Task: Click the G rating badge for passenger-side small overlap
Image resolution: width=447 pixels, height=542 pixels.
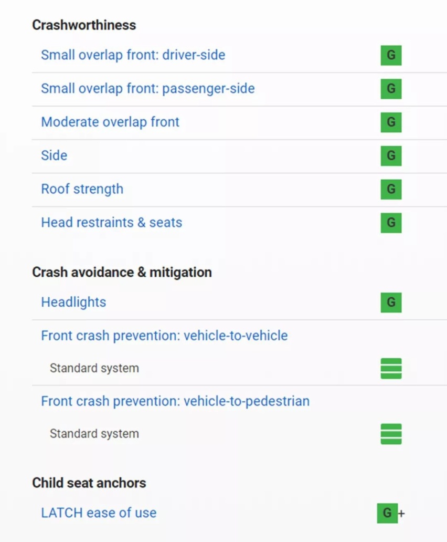Action: 391,89
